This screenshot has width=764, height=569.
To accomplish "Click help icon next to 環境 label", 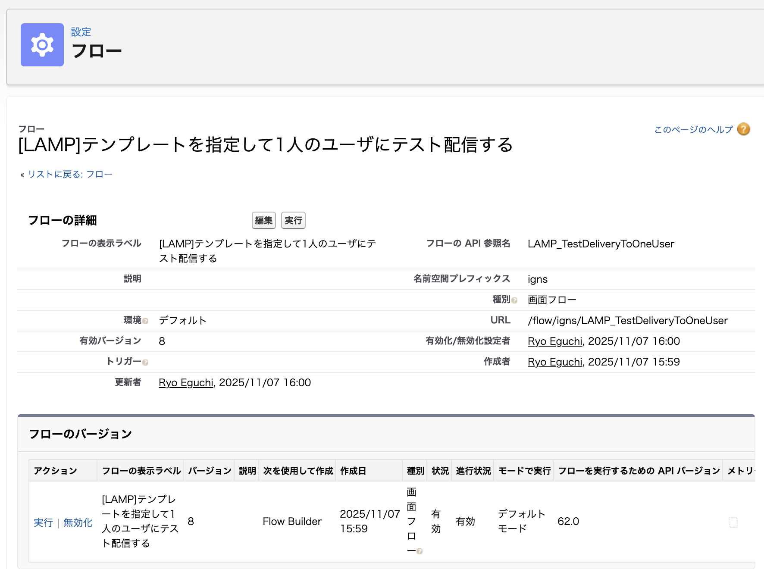I will click(145, 321).
